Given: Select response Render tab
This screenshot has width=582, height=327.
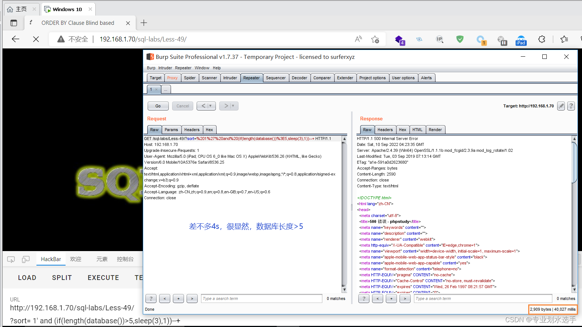Looking at the screenshot, I should pos(435,130).
